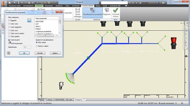The width and height of the screenshot is (190, 106).
Task: Select the Tutti i segmenti radio button
Action: tap(9, 27)
